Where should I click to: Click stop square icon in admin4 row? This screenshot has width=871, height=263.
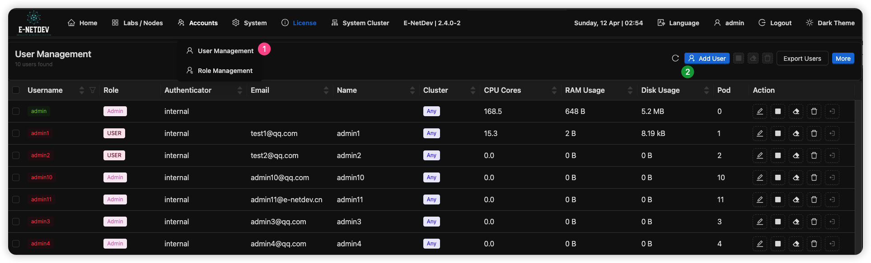pos(778,244)
